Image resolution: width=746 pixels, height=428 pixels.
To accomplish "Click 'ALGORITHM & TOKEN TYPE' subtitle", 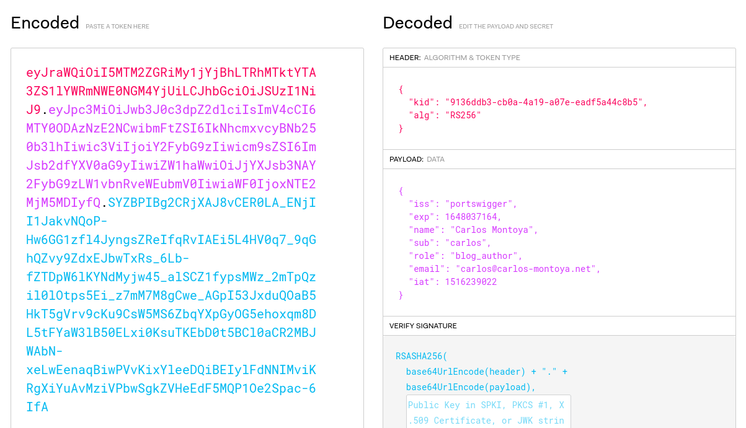I will click(472, 58).
